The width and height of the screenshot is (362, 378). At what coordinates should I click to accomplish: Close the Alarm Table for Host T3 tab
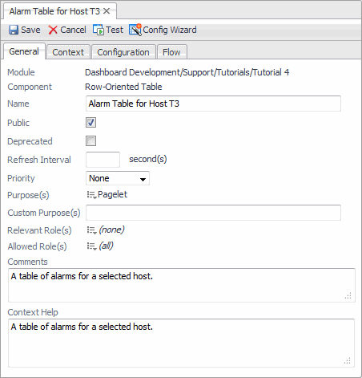(107, 11)
